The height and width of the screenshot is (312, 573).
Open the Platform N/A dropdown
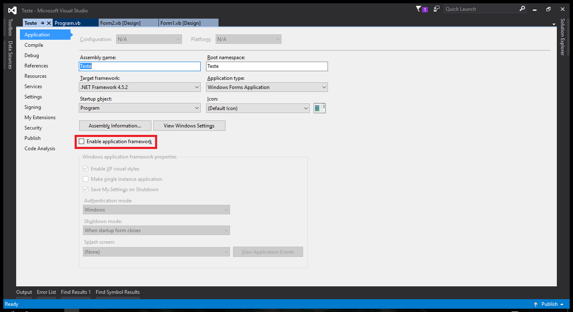pyautogui.click(x=248, y=39)
